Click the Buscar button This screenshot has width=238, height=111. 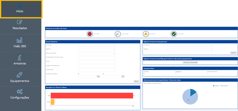pos(136,81)
